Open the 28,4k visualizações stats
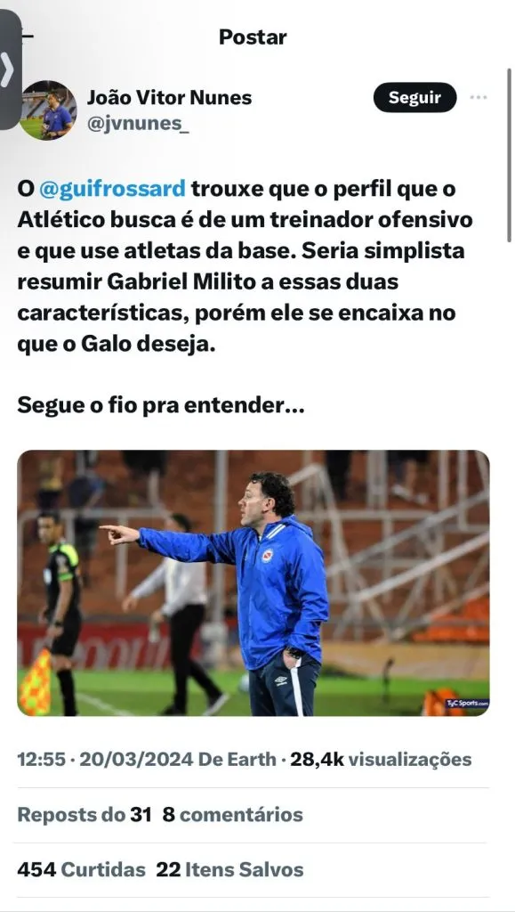Viewport: 515px width, 912px height. click(x=381, y=759)
